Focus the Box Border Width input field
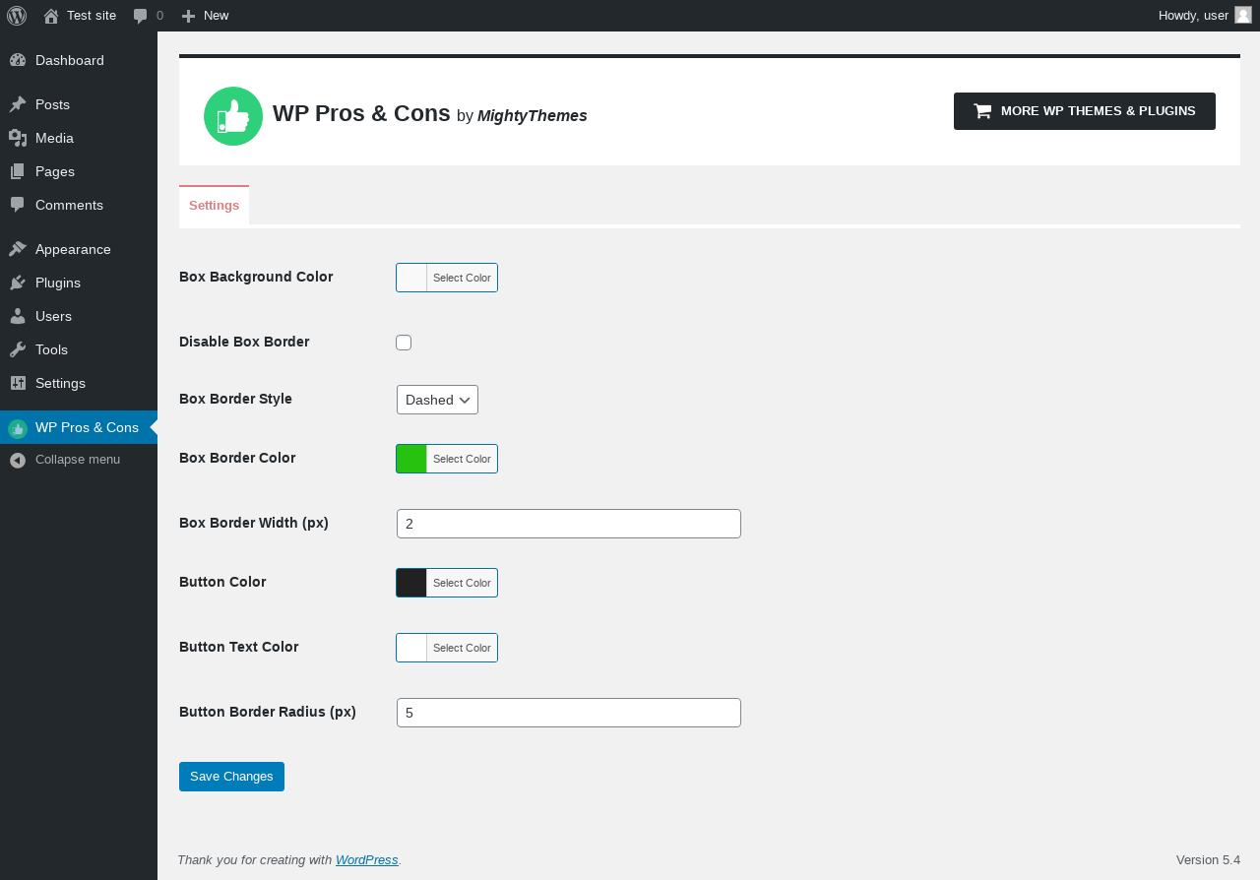Screen dimensions: 1260x880 pyautogui.click(x=569, y=524)
